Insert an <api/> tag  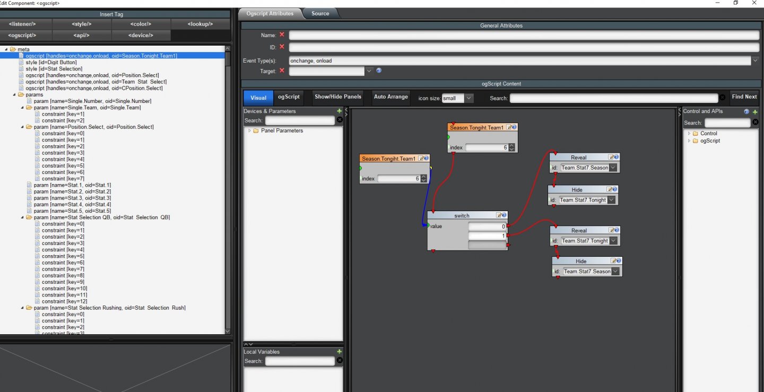[x=82, y=36]
